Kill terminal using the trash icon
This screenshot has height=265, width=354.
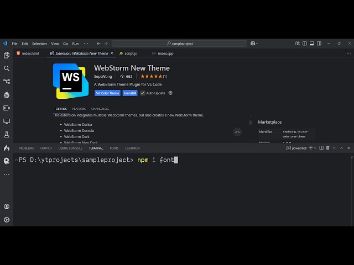[x=328, y=148]
